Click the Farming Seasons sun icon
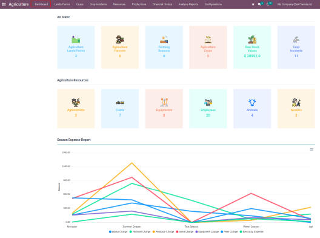The image size is (320, 238). (164, 39)
